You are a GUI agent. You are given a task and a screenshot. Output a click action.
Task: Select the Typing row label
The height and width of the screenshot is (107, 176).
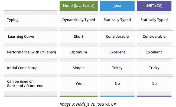pos(13,20)
